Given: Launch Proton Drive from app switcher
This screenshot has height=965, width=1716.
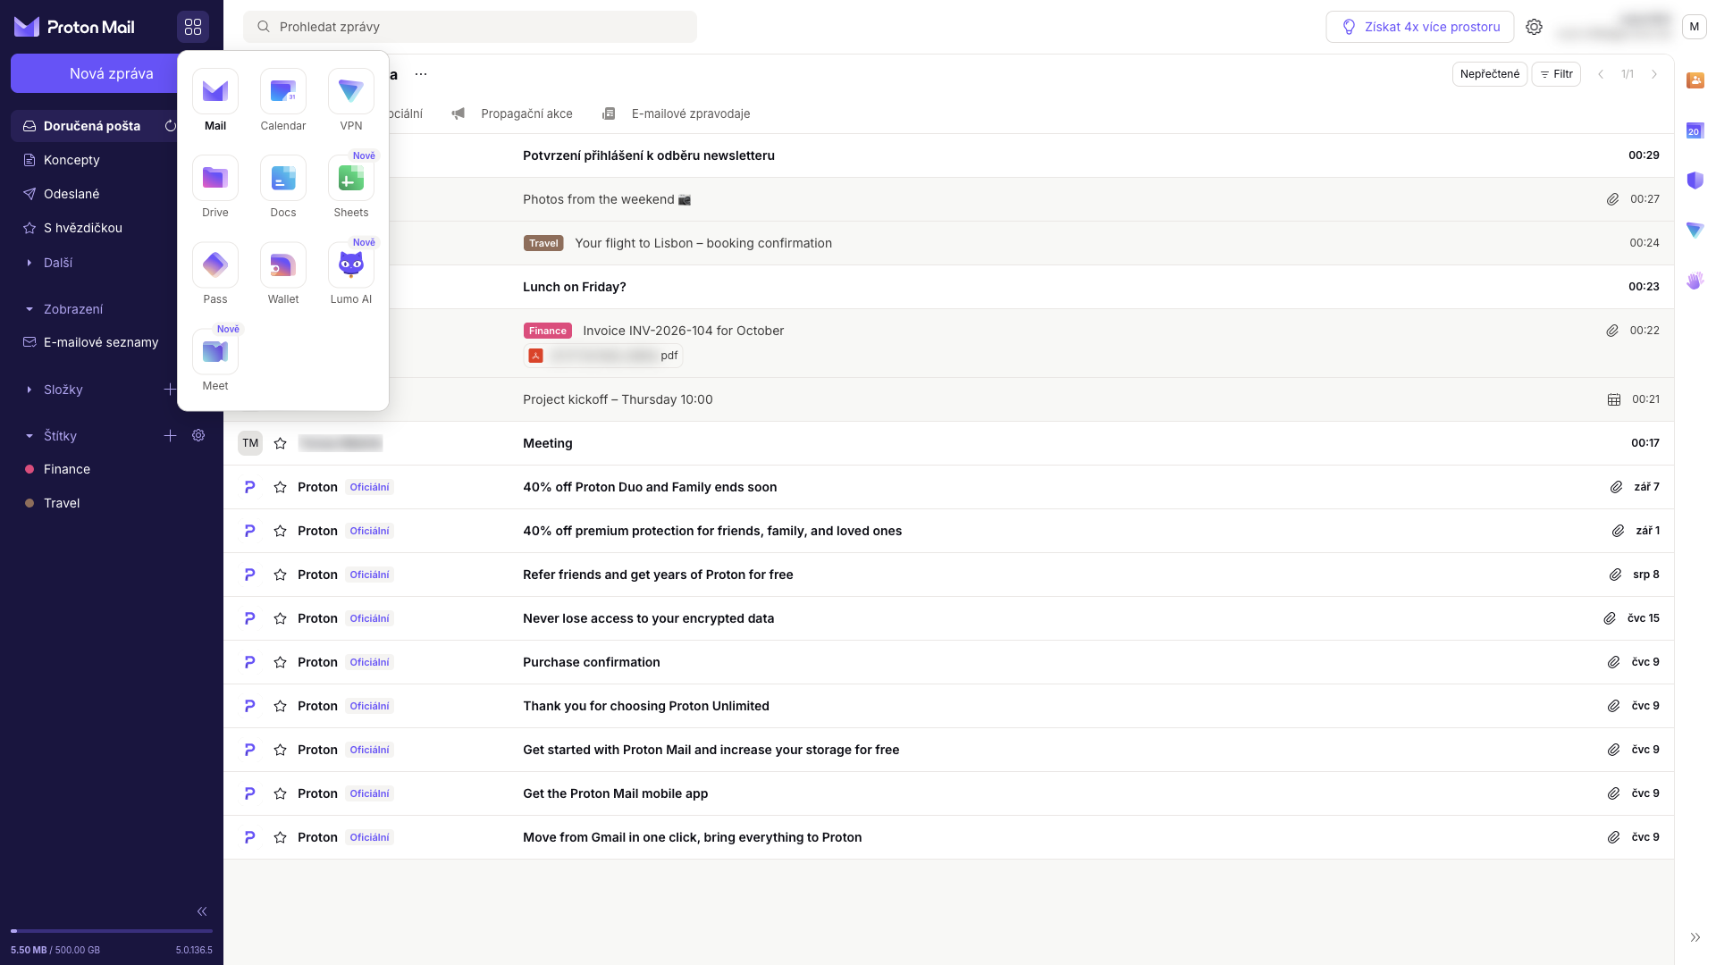Looking at the screenshot, I should 215,188.
